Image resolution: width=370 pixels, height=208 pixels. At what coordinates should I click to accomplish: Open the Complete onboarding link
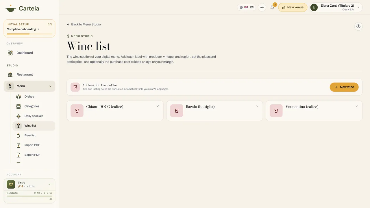click(x=23, y=29)
